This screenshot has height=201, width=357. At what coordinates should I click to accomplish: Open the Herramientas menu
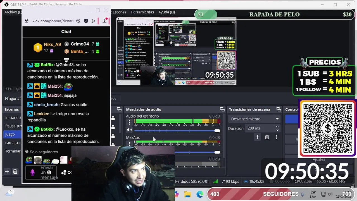pyautogui.click(x=142, y=12)
